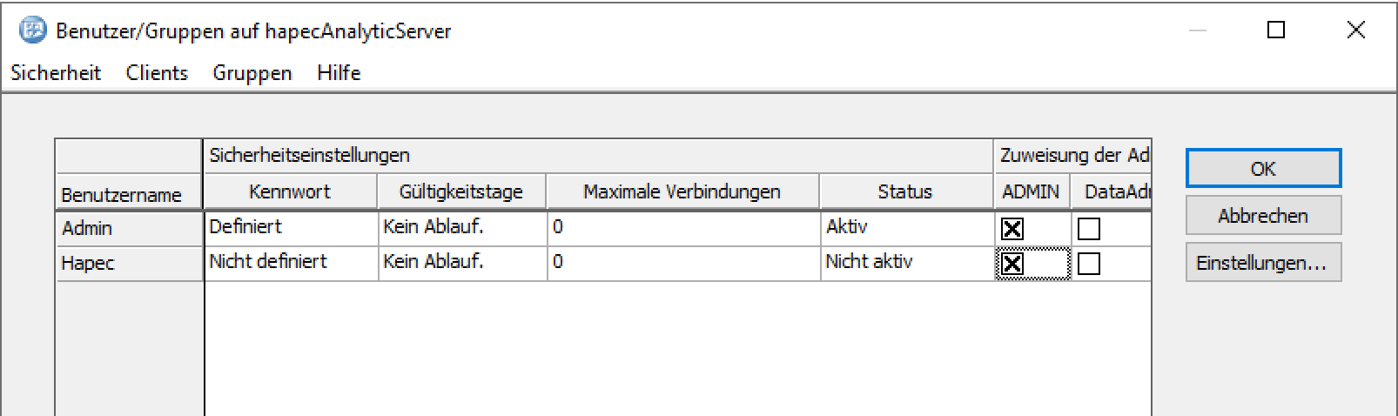Click Hapec's Status cell showing Nicht aktiv
The image size is (1398, 416).
(x=905, y=263)
